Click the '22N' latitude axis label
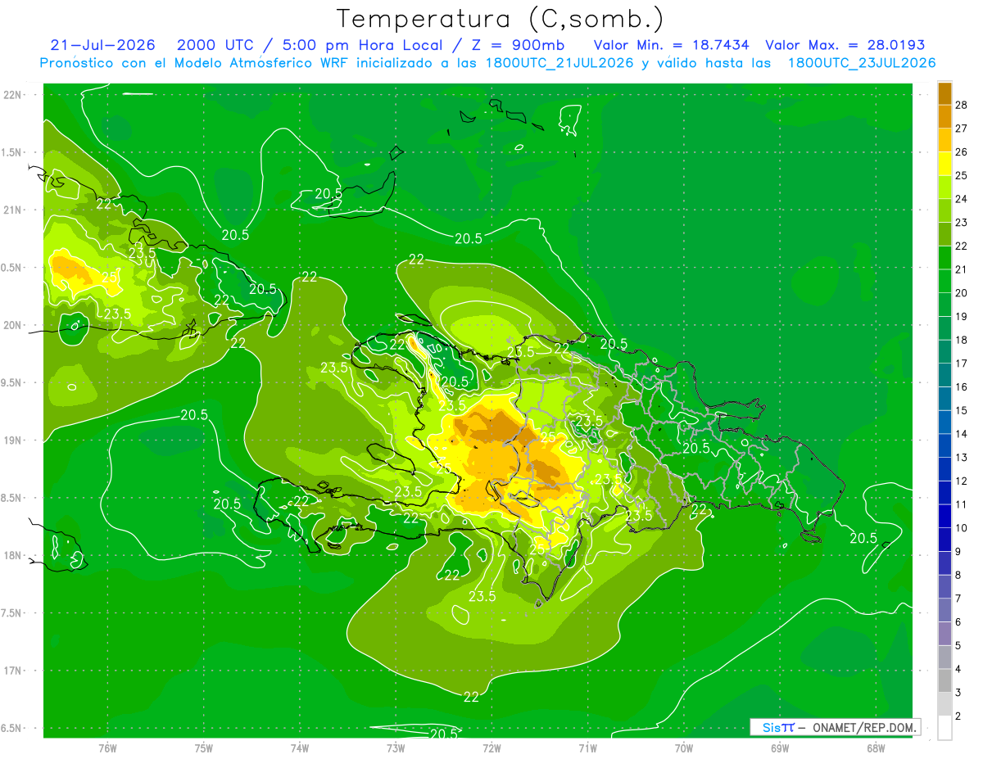This screenshot has width=983, height=759. [x=13, y=95]
